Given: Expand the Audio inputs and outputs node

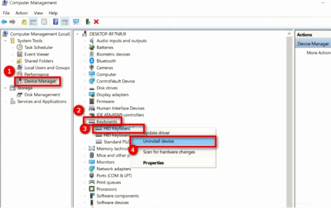Looking at the screenshot, I should tap(85, 41).
